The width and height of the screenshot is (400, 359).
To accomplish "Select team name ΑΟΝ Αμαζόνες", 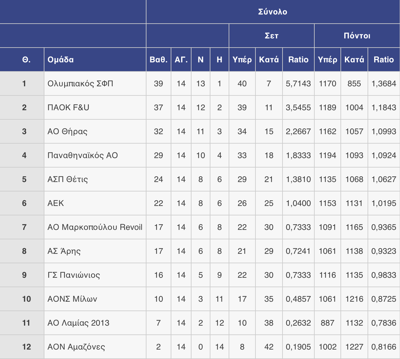I will pyautogui.click(x=76, y=347).
